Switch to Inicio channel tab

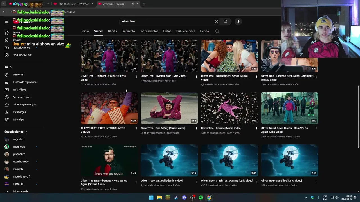pyautogui.click(x=85, y=31)
